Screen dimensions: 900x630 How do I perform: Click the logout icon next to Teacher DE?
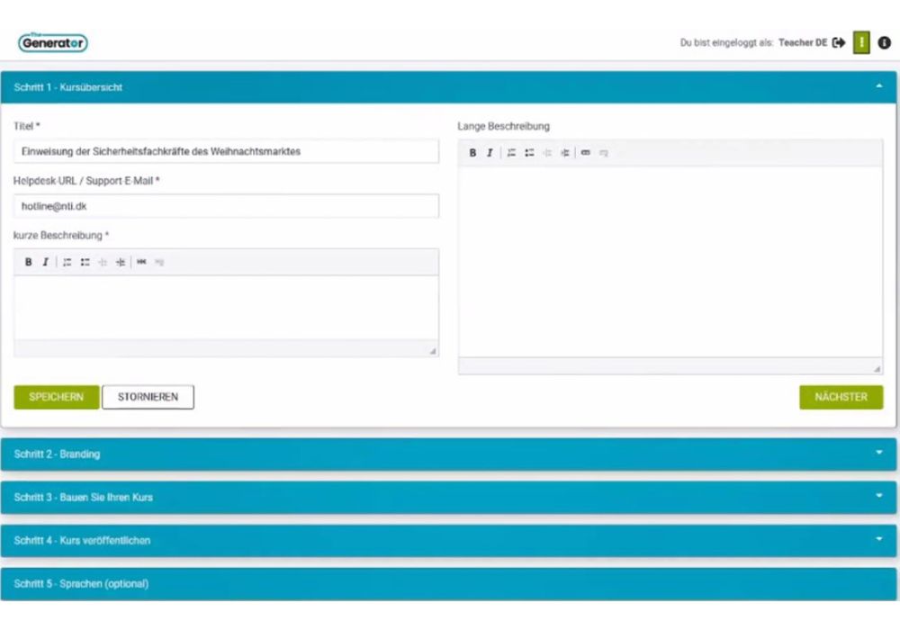click(x=839, y=42)
